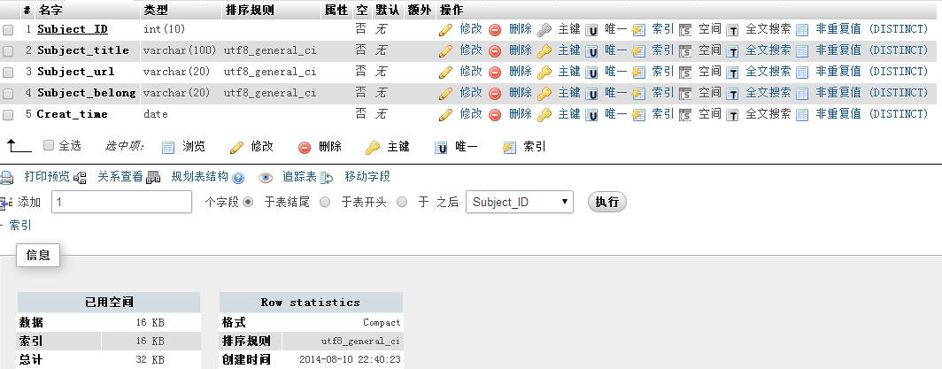Click index icon in Creat_time row

tap(638, 115)
